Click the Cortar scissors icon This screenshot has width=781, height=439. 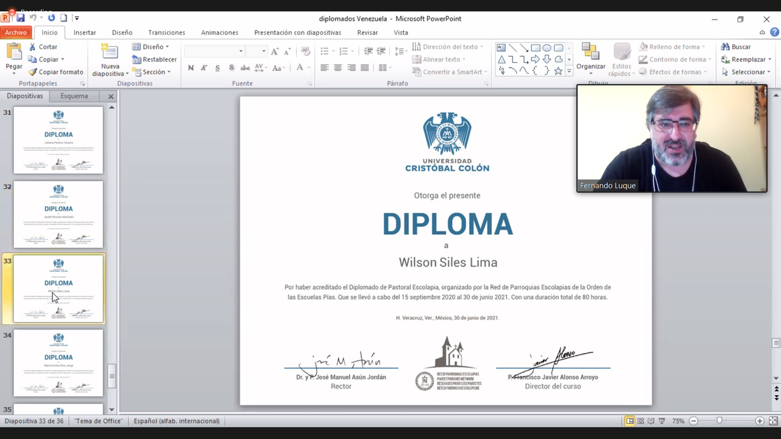33,47
